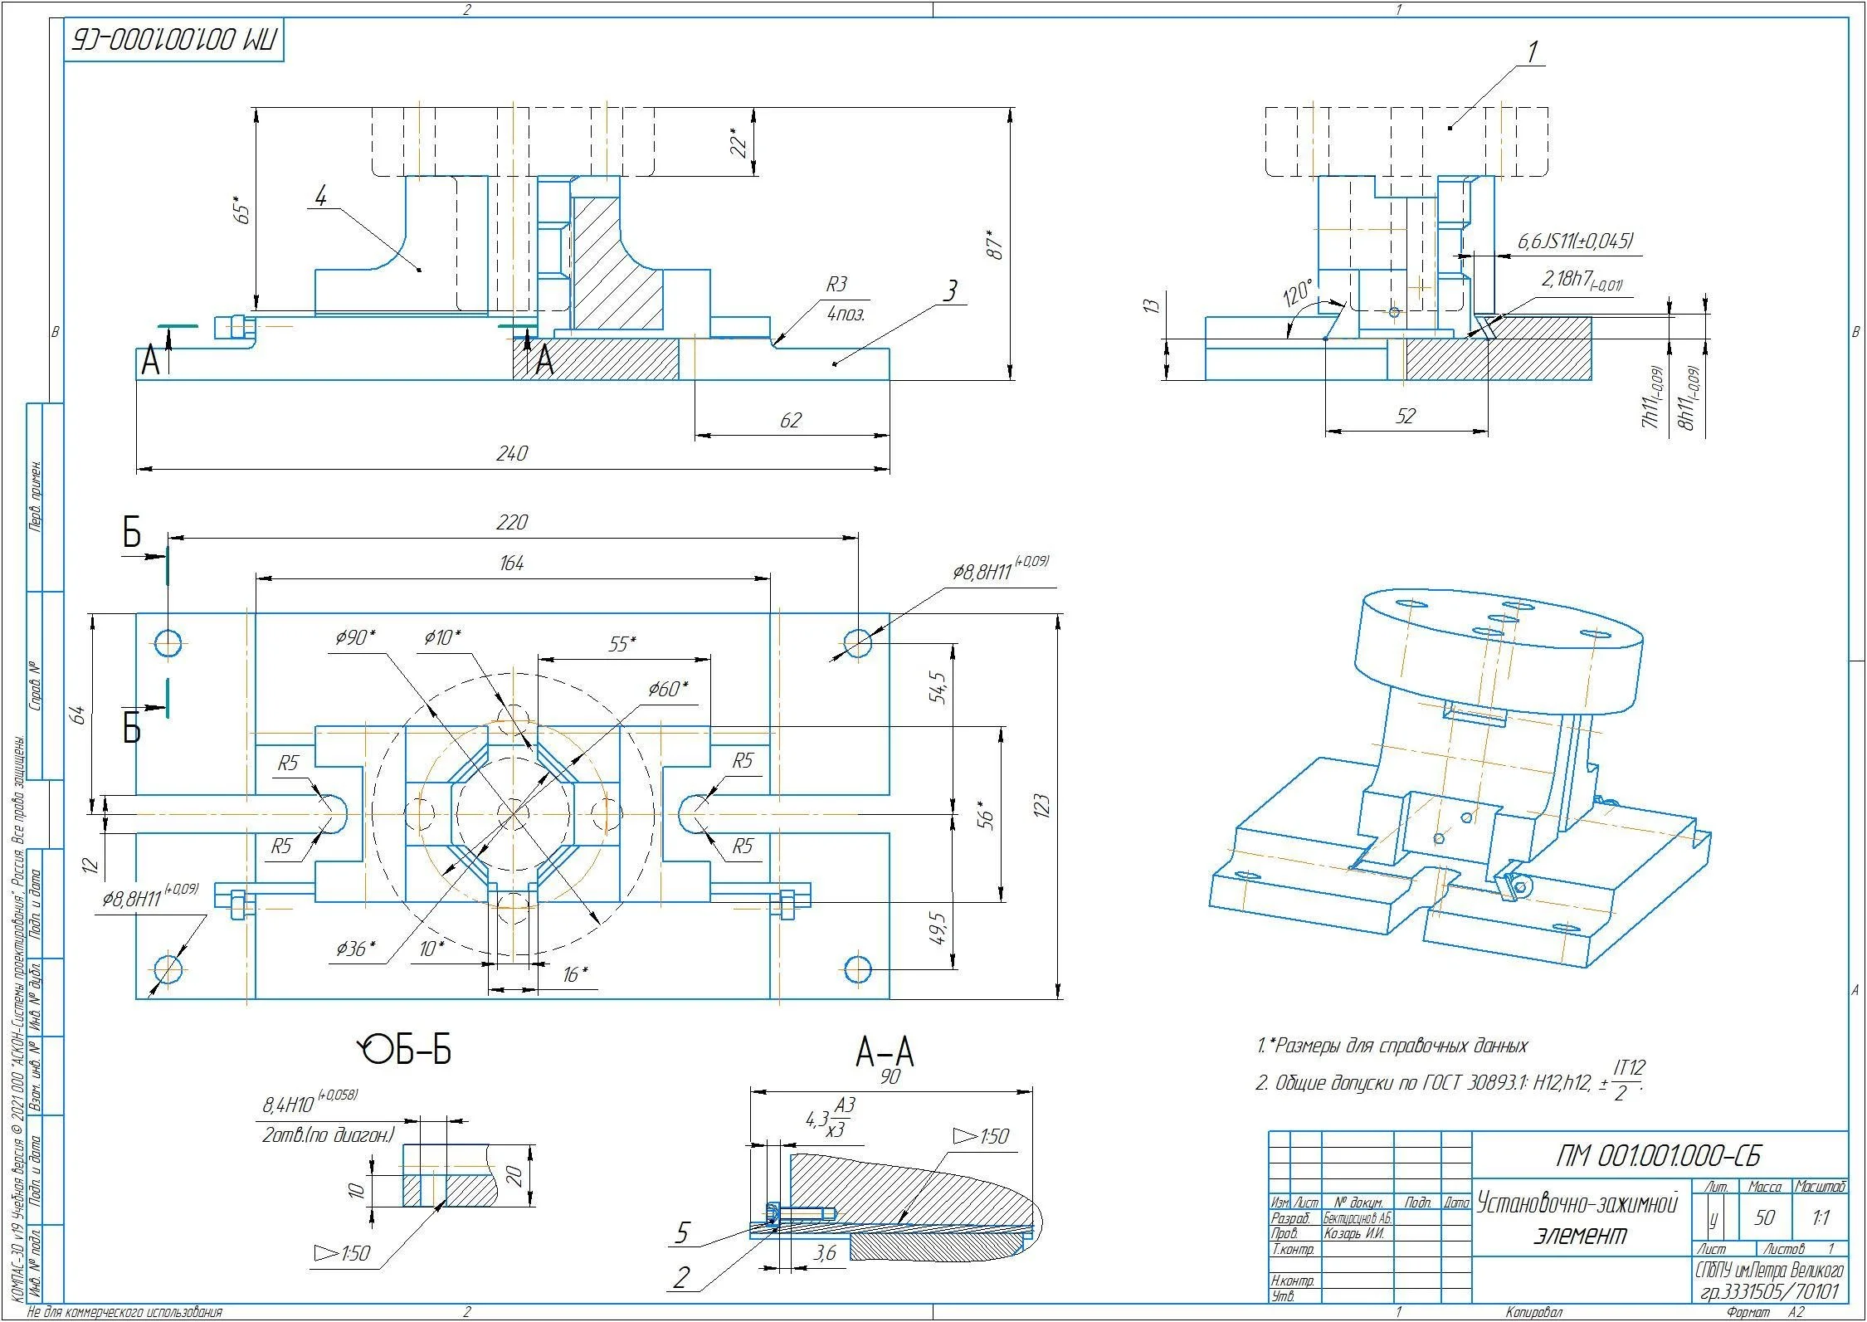
Task: Pick the diameter label "ø60*"
Action: (x=669, y=689)
